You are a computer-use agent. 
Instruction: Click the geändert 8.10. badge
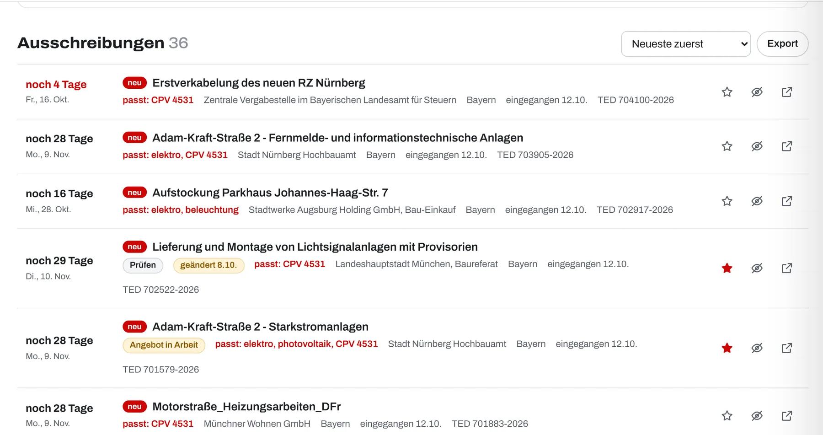pos(208,265)
